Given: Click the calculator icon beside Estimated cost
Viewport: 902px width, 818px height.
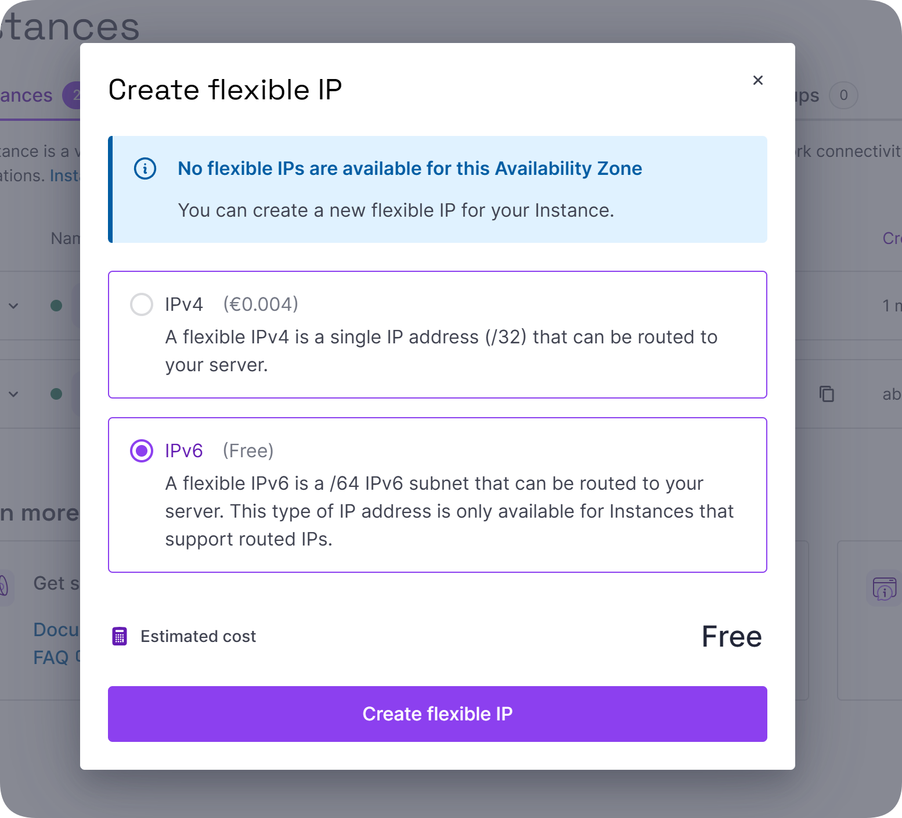Looking at the screenshot, I should (x=120, y=637).
